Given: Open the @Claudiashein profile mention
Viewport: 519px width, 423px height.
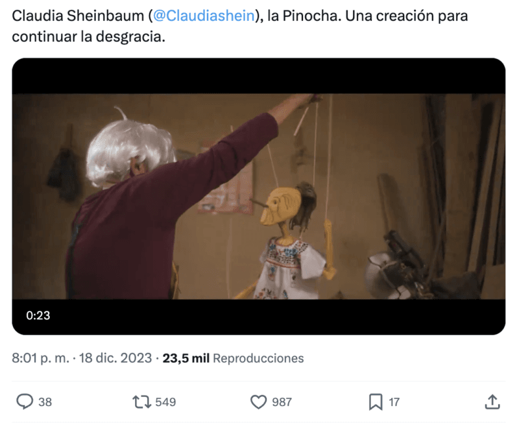Looking at the screenshot, I should click(x=204, y=16).
